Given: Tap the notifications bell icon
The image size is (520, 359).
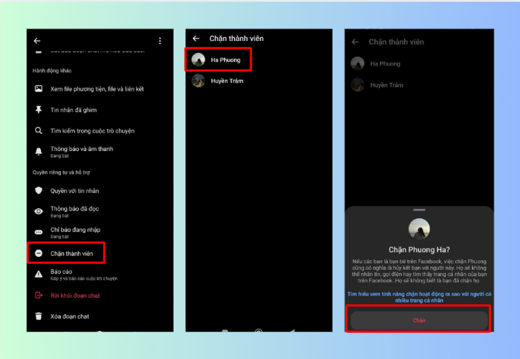Looking at the screenshot, I should point(38,151).
